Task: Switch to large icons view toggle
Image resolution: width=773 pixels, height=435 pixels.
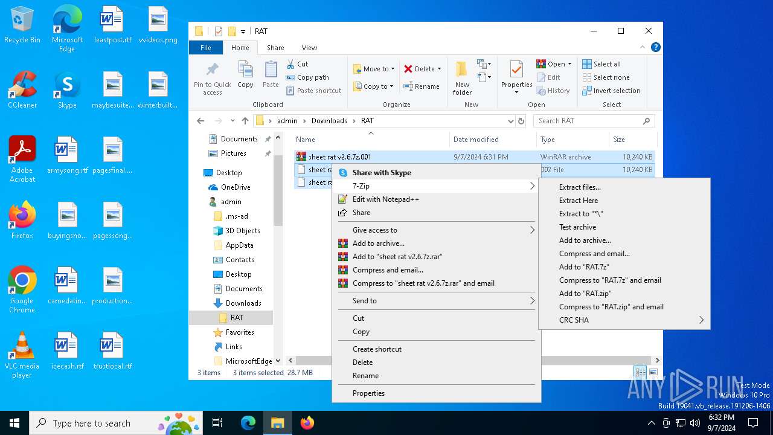Action: pyautogui.click(x=653, y=373)
